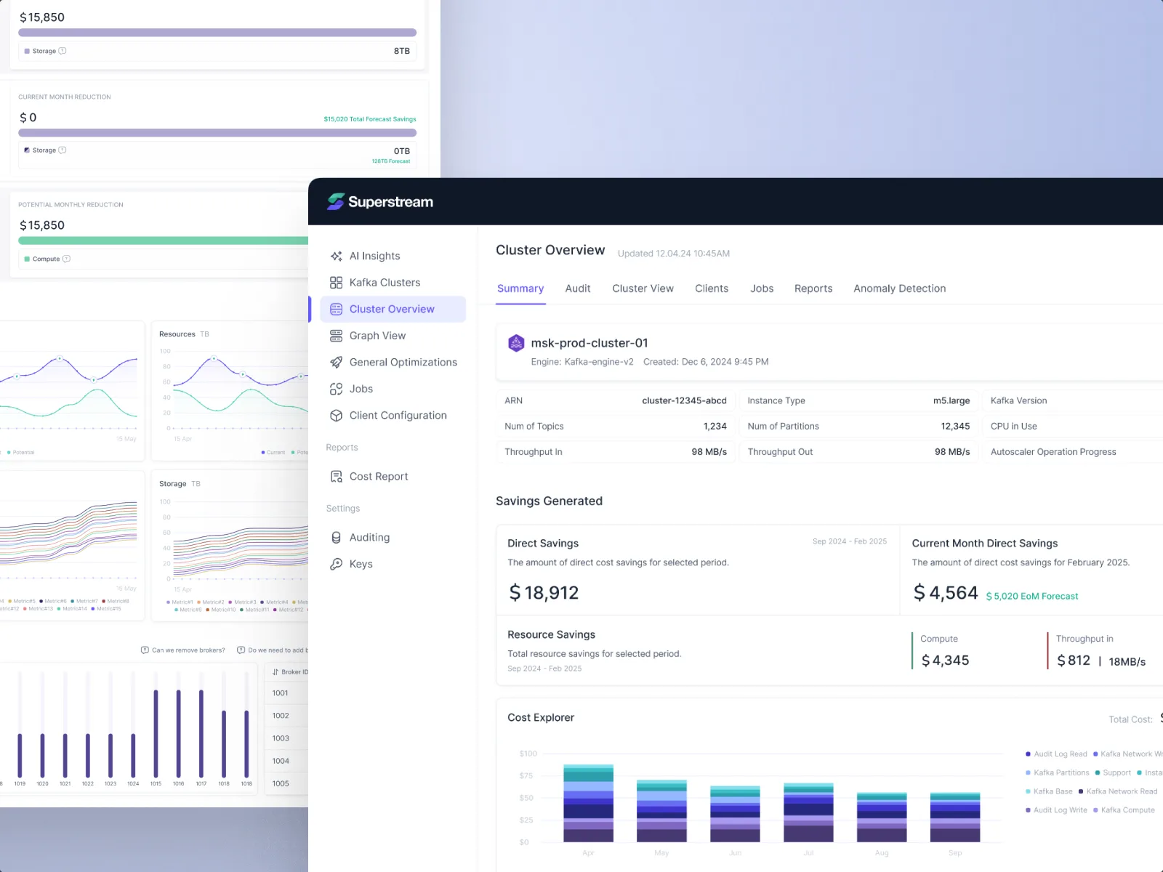This screenshot has width=1163, height=872.
Task: Click the msk-prod-cluster-01 cluster name
Action: [589, 343]
